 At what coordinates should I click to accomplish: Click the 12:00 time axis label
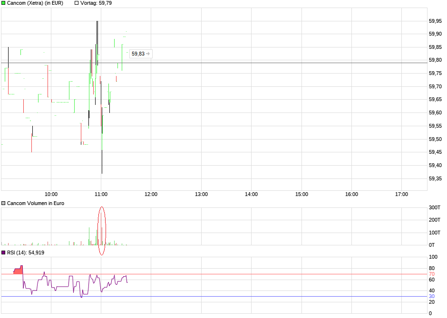tap(151, 194)
